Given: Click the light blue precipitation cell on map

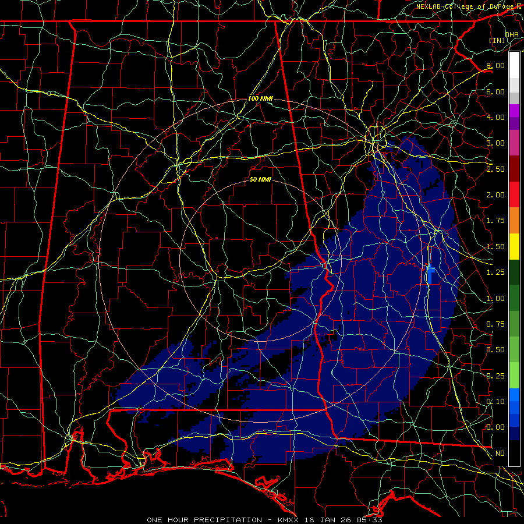Looking at the screenshot, I should [430, 274].
